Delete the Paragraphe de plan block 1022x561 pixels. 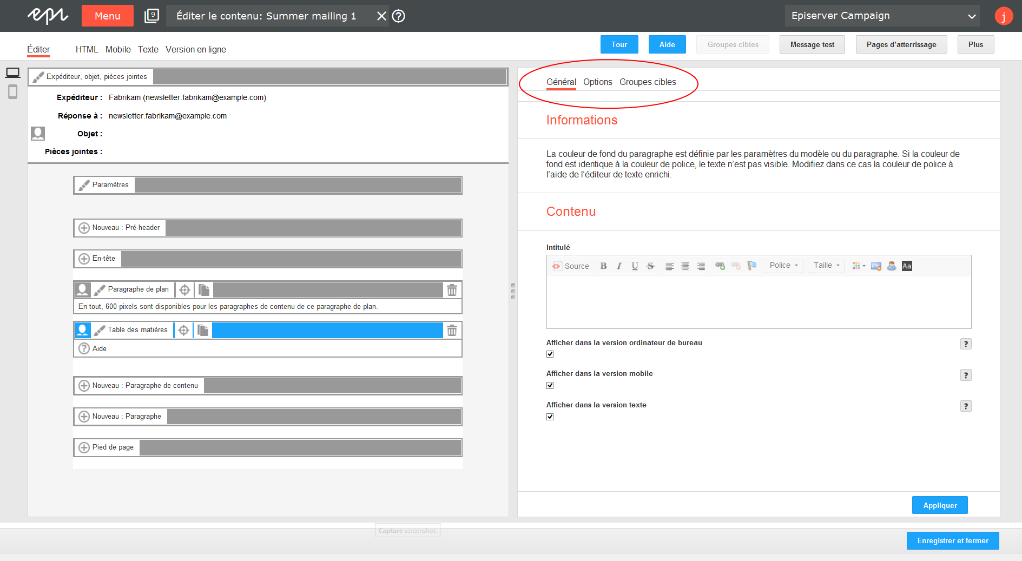pos(452,290)
